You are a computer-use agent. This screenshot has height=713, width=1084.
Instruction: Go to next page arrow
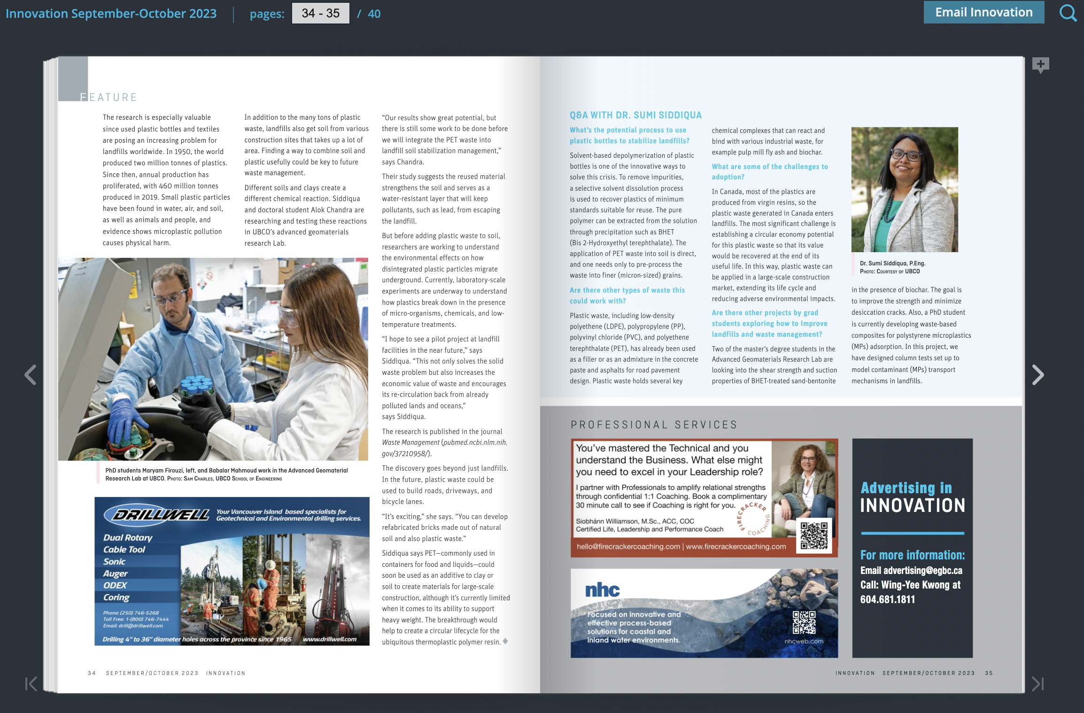pyautogui.click(x=1038, y=375)
